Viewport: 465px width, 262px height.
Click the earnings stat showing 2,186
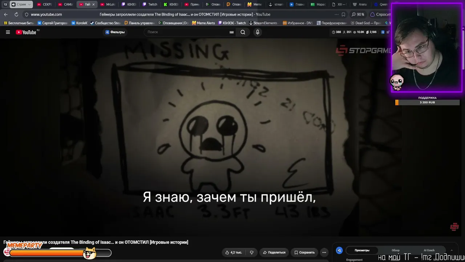pos(371,32)
